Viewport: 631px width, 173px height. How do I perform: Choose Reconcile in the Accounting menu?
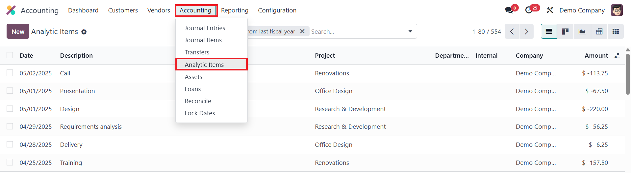(x=198, y=101)
